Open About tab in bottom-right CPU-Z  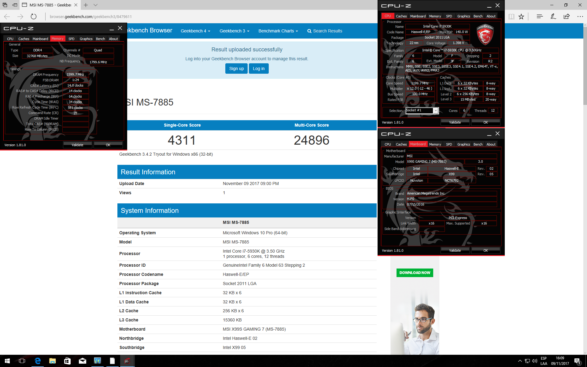pos(491,144)
